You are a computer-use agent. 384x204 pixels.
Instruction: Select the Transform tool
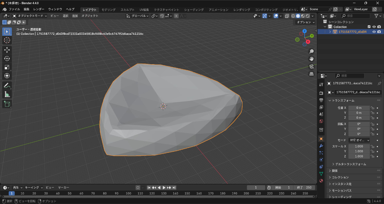click(7, 76)
